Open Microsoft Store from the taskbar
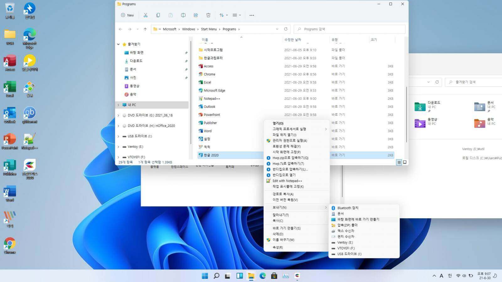 (274, 276)
